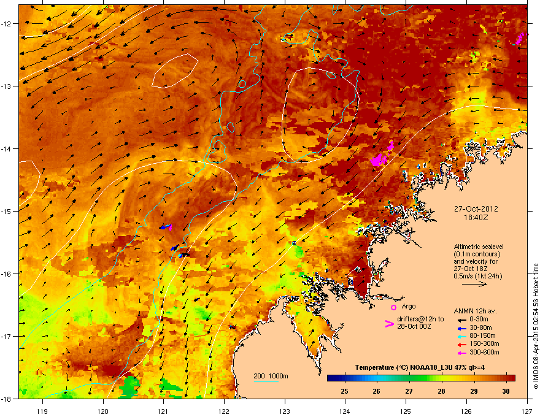Screen dimensions: 540x417
Task: Click the magenta drifters arrowhead legend symbol
Action: click(389, 324)
